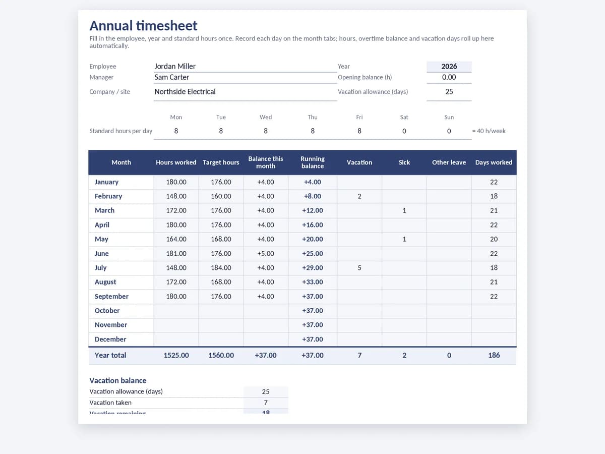The width and height of the screenshot is (605, 454).
Task: Select Tuesday standard hours cell
Action: click(221, 131)
